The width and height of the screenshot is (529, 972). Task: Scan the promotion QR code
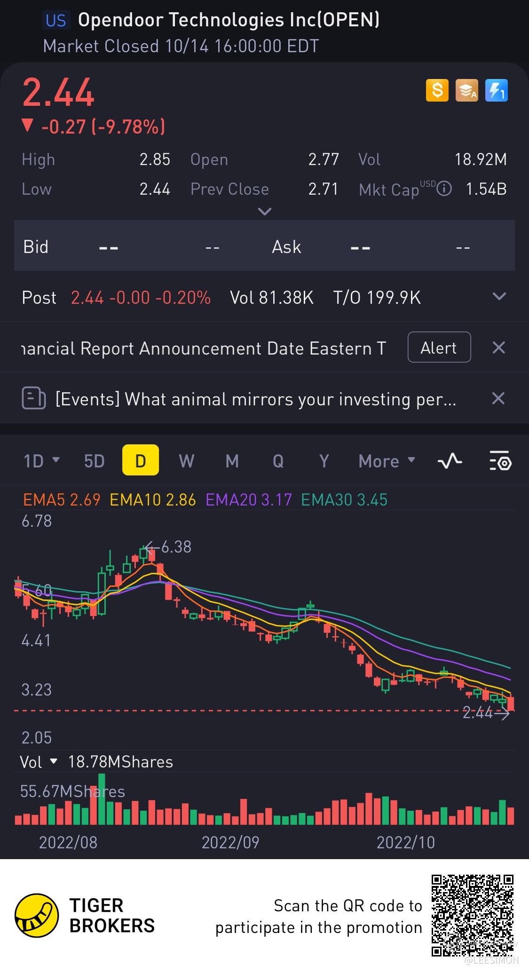[472, 915]
